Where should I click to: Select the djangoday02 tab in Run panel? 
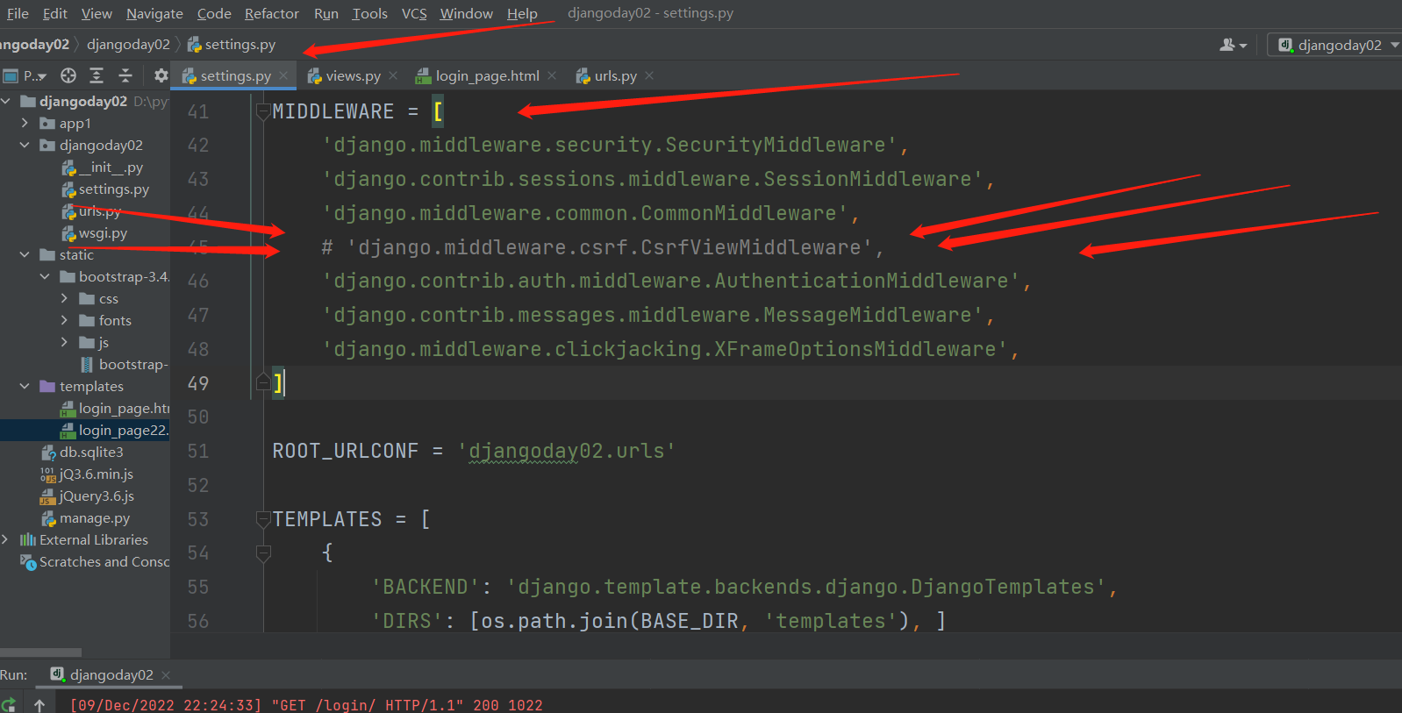111,674
